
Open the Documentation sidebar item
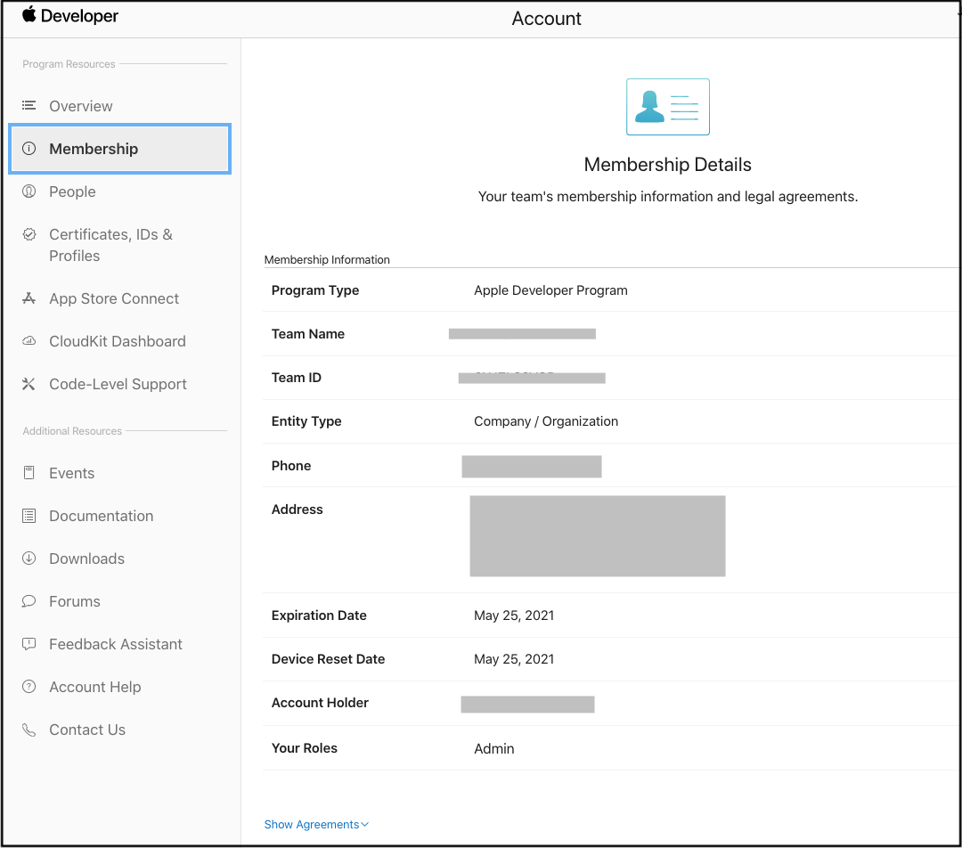coord(101,516)
